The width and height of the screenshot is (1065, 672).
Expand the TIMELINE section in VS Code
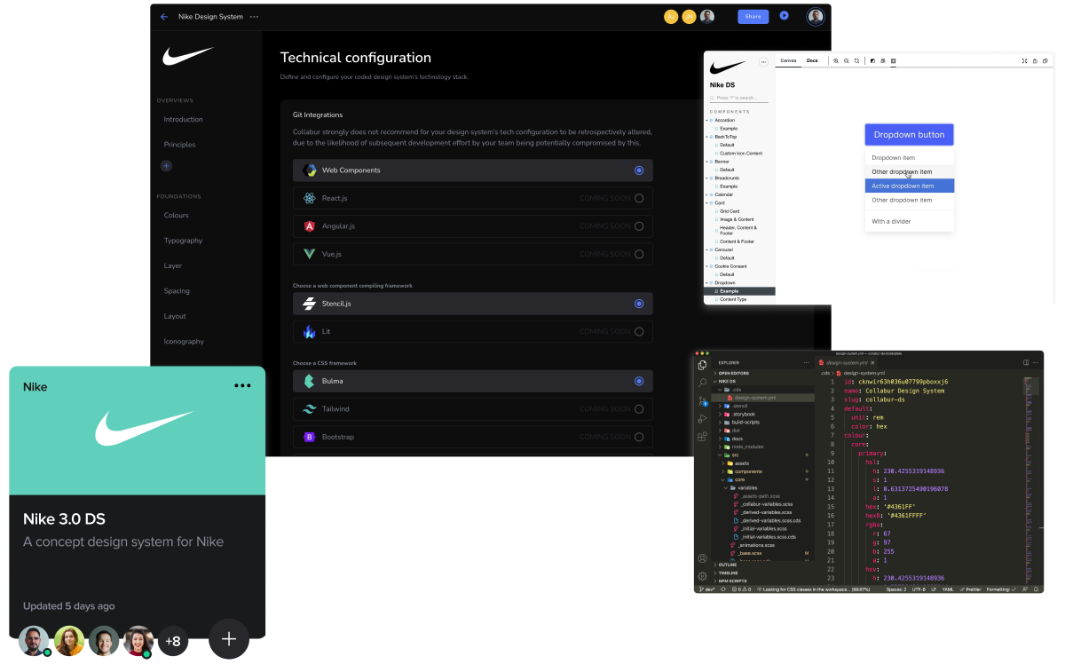[725, 573]
